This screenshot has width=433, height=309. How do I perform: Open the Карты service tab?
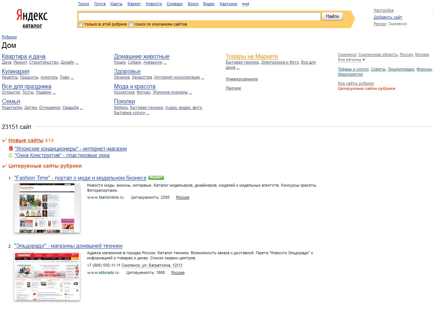(x=116, y=4)
